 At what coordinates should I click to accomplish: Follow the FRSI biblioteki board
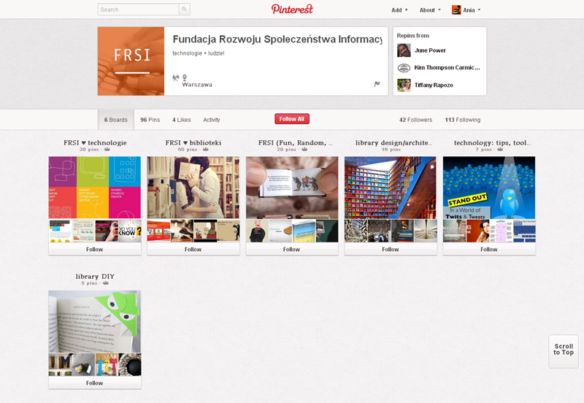coord(193,249)
